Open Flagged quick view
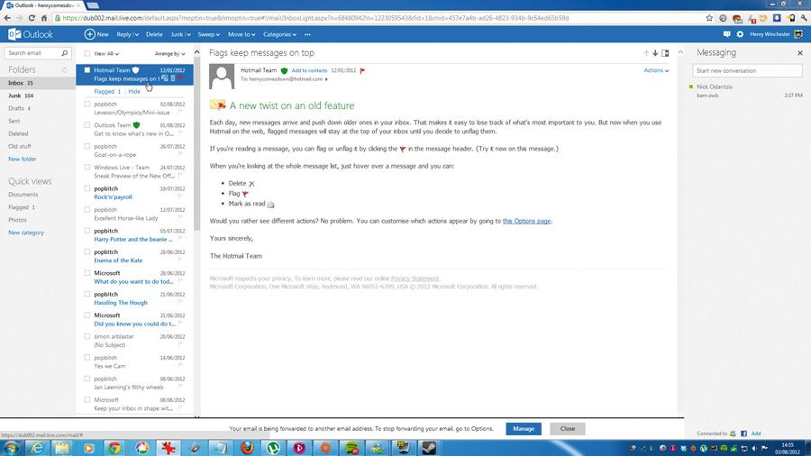The height and width of the screenshot is (456, 811). (x=22, y=207)
